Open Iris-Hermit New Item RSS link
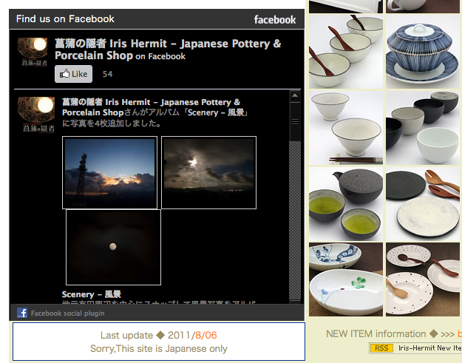The image size is (462, 363). click(429, 348)
